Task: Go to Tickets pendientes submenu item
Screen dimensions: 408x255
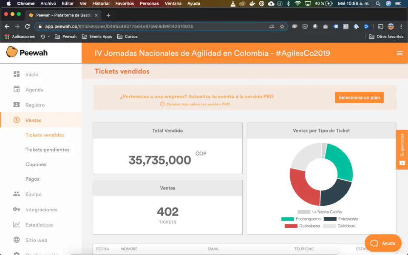Action: 47,150
